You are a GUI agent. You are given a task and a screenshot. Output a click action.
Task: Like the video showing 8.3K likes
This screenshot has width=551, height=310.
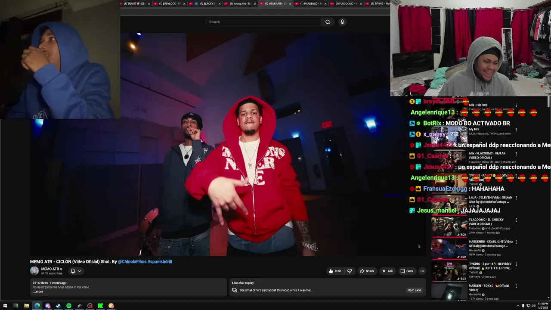(x=335, y=271)
